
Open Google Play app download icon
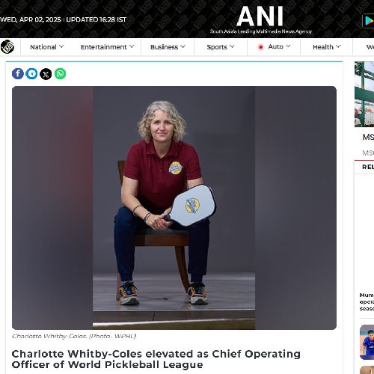368,21
